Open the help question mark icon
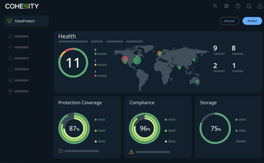Viewport: 264px width, 163px height. click(238, 6)
